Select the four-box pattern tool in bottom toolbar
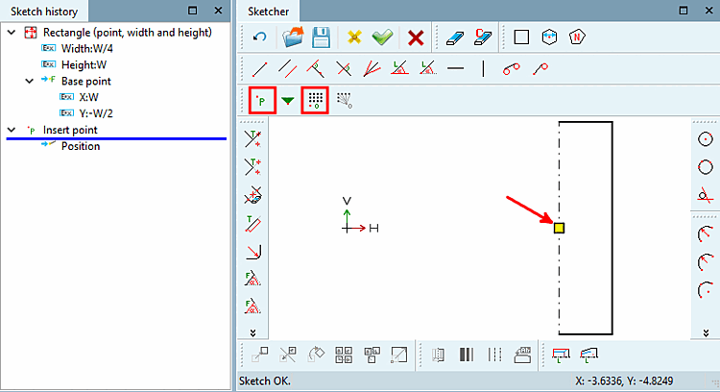The width and height of the screenshot is (720, 392). coord(344,355)
